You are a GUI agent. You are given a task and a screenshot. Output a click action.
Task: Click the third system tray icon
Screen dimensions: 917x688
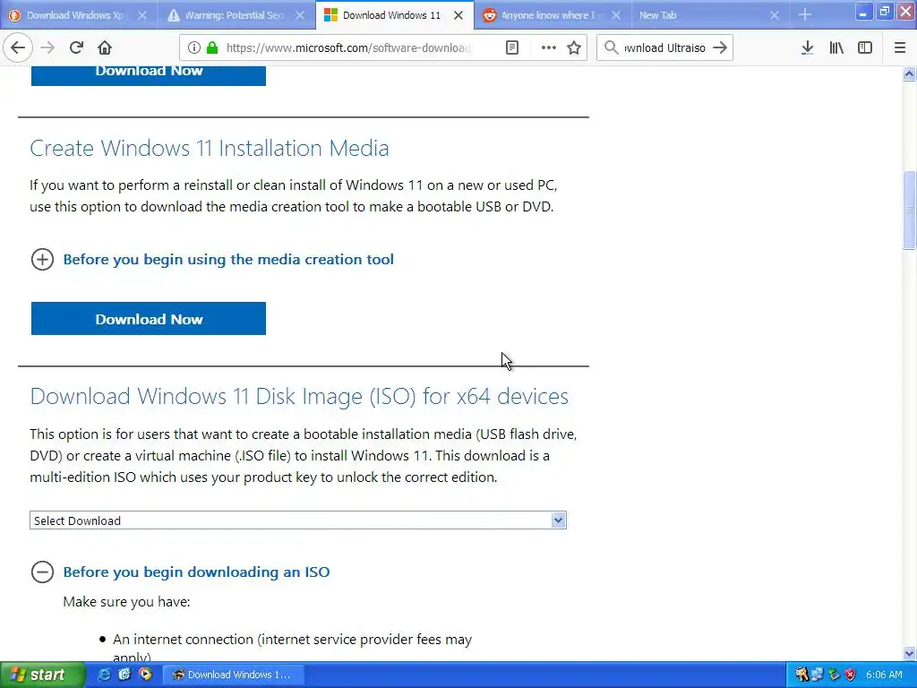(x=834, y=675)
